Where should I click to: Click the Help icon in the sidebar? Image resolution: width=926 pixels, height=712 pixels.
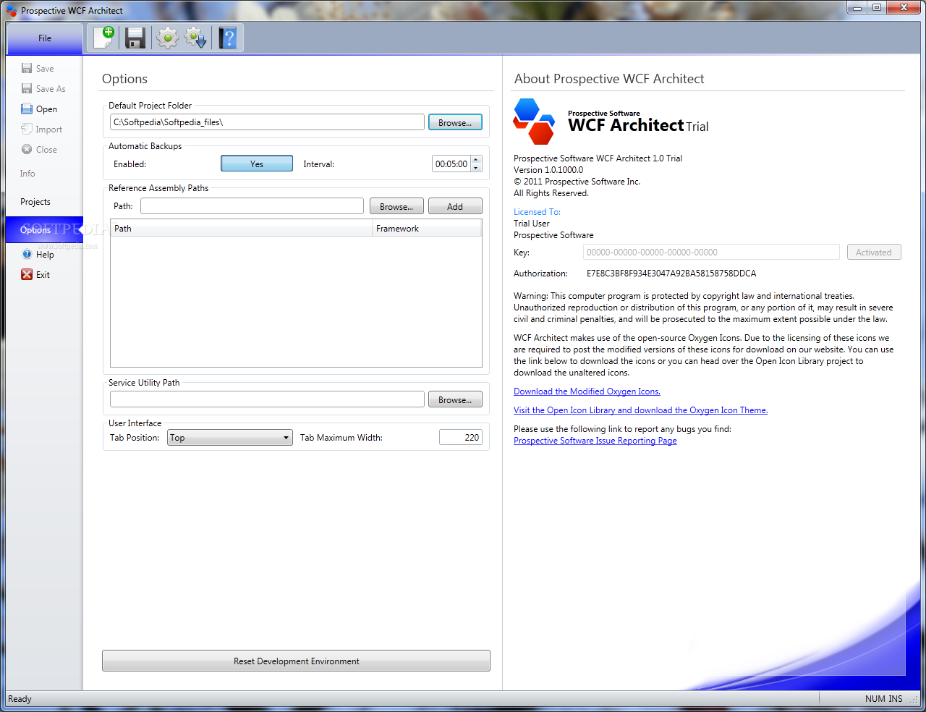click(27, 255)
